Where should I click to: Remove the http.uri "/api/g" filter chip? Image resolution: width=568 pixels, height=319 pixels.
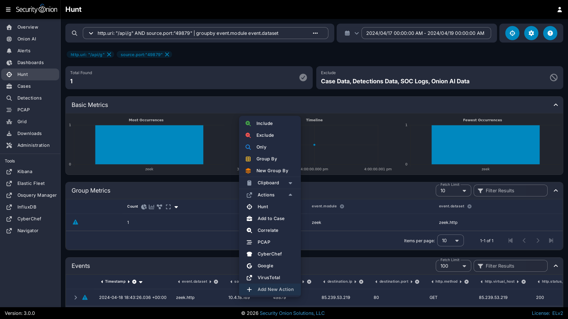(x=109, y=54)
